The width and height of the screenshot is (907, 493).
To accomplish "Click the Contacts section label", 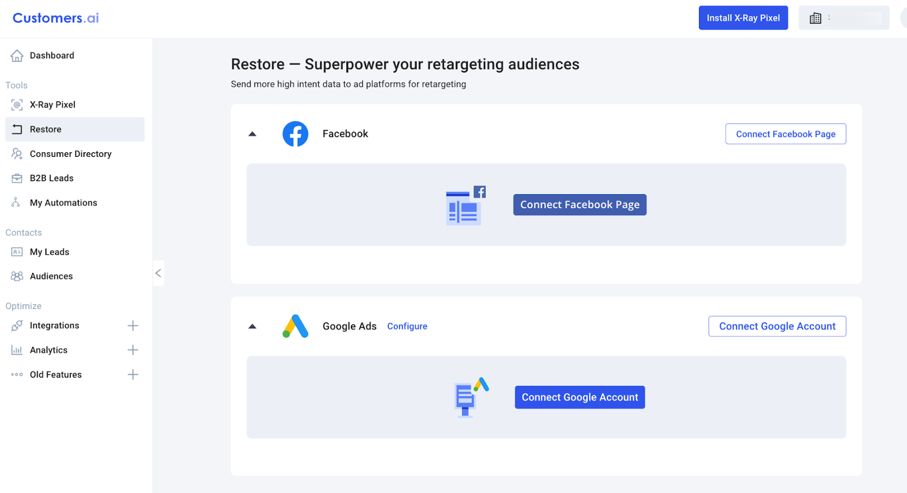I will tap(24, 233).
